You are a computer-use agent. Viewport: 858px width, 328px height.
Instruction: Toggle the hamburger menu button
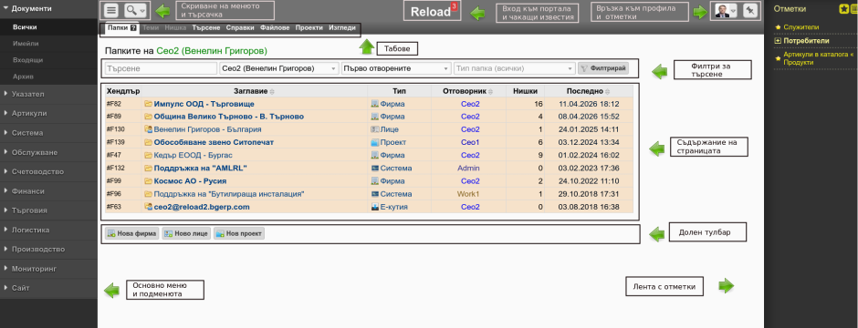(111, 10)
